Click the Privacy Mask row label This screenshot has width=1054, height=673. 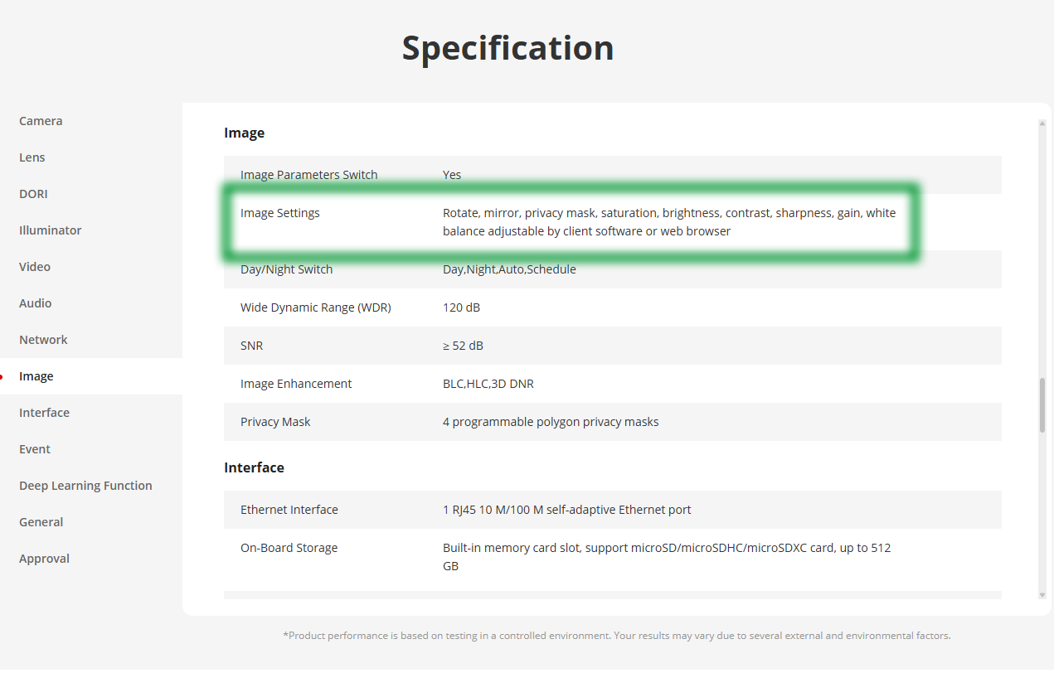tap(275, 422)
